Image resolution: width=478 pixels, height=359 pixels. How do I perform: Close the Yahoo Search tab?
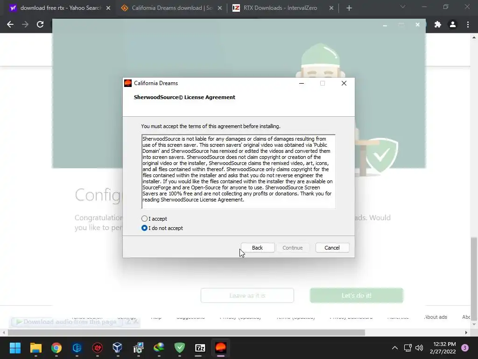pos(108,8)
